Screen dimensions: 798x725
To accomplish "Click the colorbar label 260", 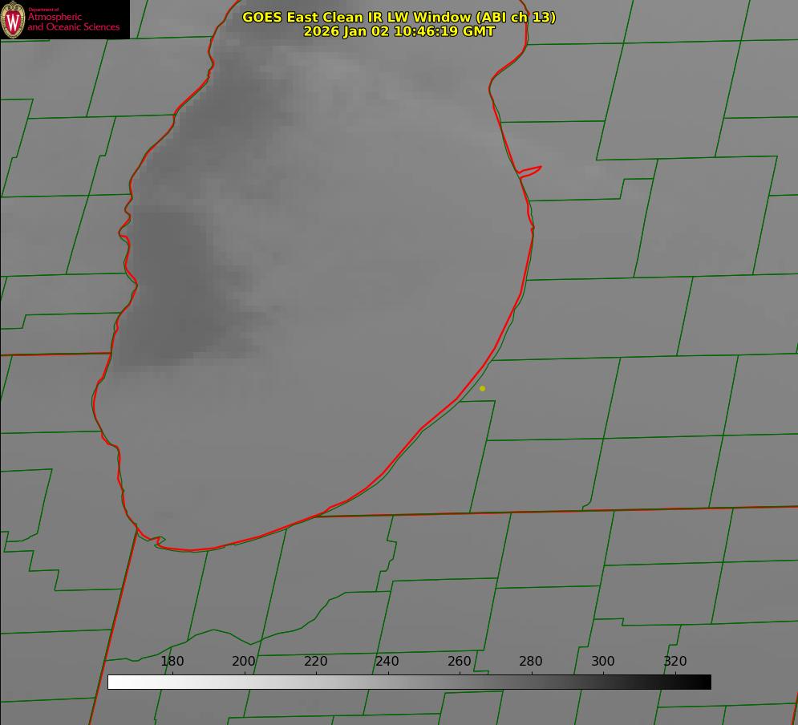I will (459, 661).
